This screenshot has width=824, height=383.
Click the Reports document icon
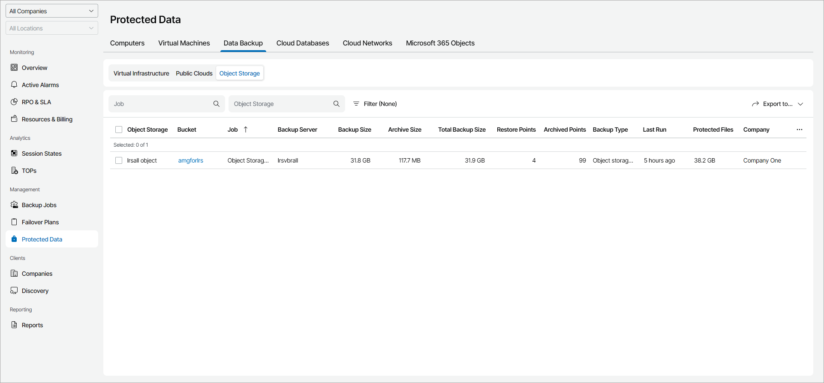click(x=14, y=325)
